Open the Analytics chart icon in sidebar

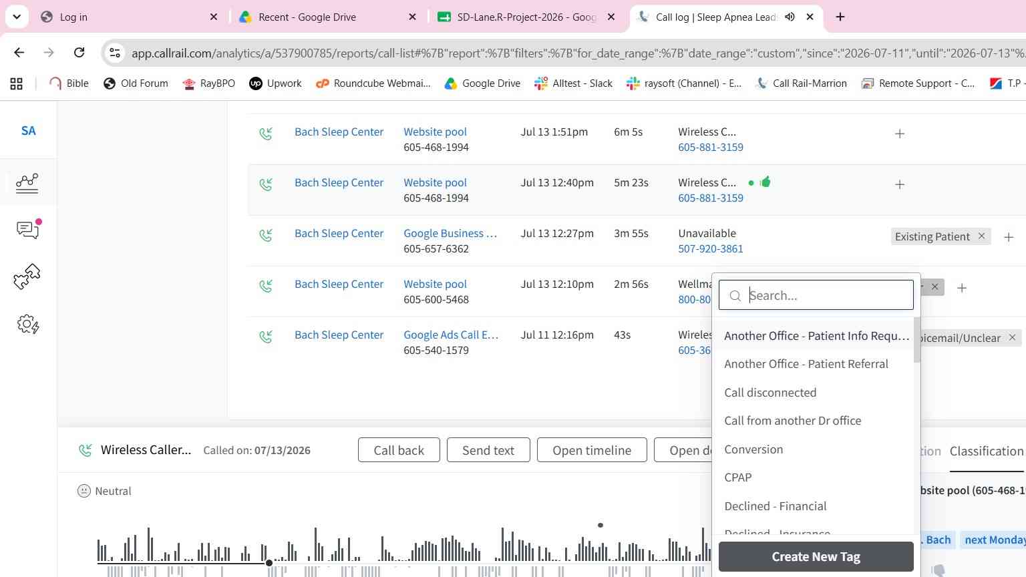[x=27, y=182]
